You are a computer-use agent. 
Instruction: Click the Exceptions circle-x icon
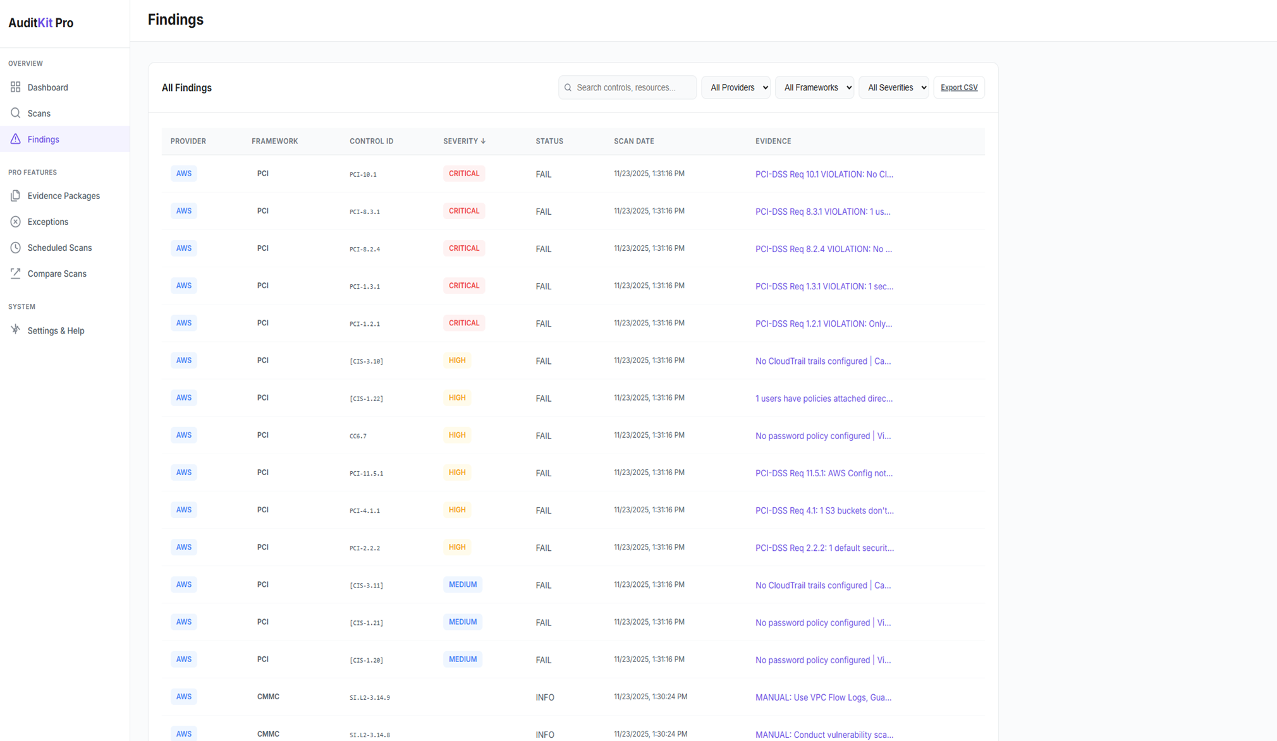(15, 222)
